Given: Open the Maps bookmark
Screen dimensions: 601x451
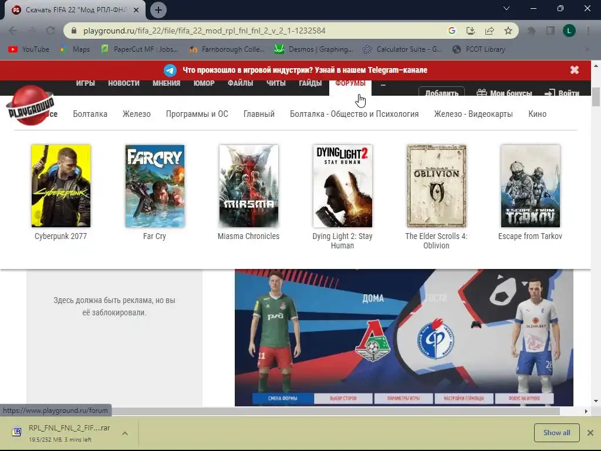Looking at the screenshot, I should tap(75, 49).
